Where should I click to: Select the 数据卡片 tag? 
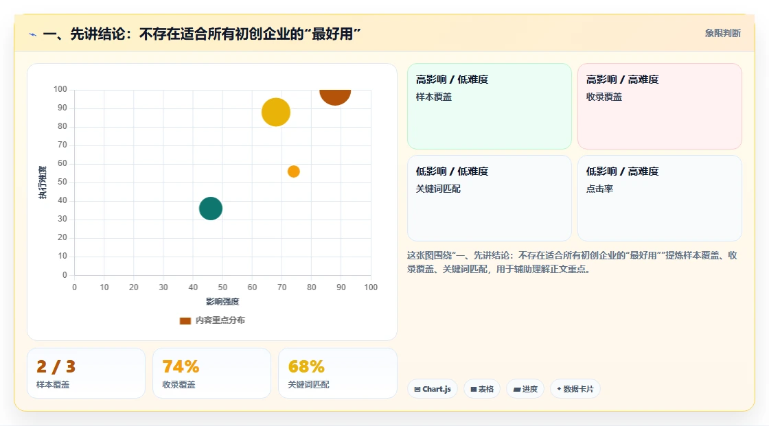click(575, 389)
